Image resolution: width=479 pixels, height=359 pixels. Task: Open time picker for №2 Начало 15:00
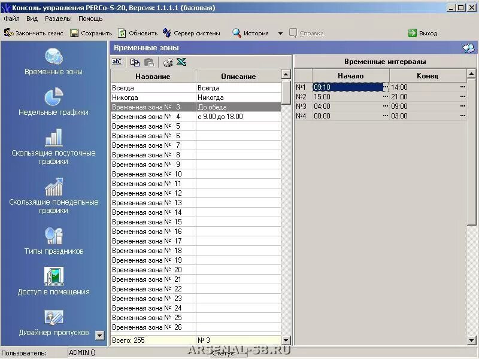click(x=386, y=97)
